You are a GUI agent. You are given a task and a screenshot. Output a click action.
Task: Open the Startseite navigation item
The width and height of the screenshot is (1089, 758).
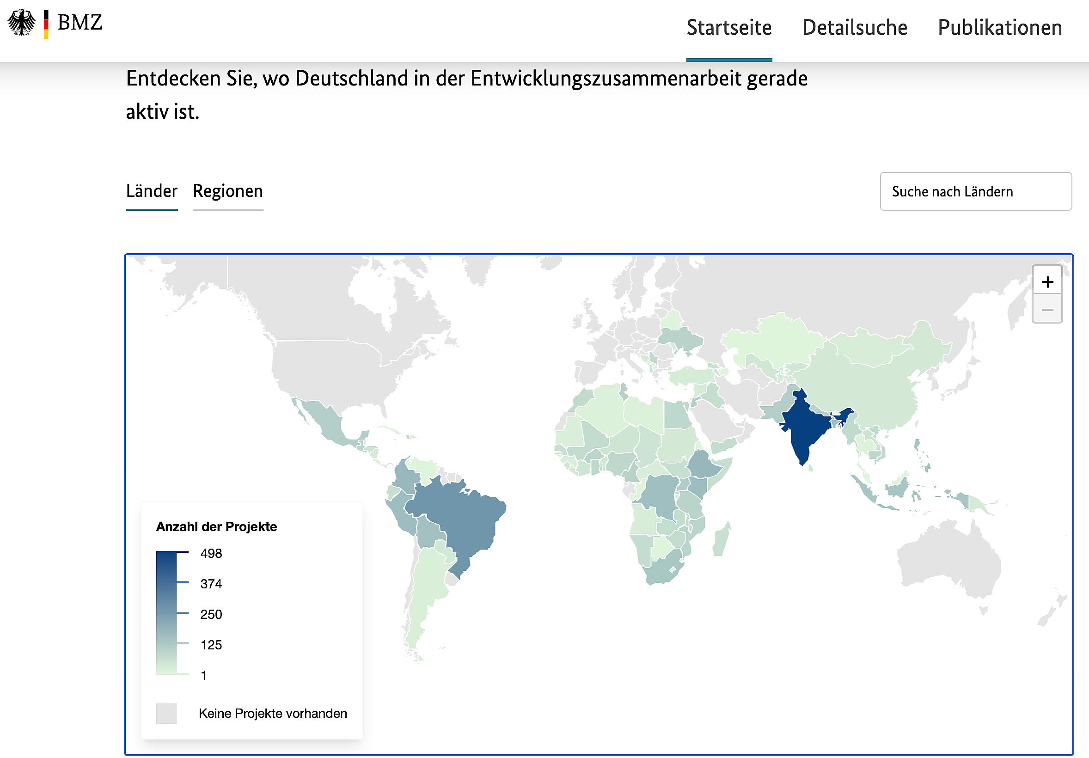tap(728, 28)
